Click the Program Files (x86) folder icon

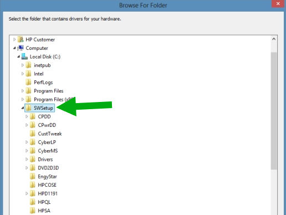[28, 99]
